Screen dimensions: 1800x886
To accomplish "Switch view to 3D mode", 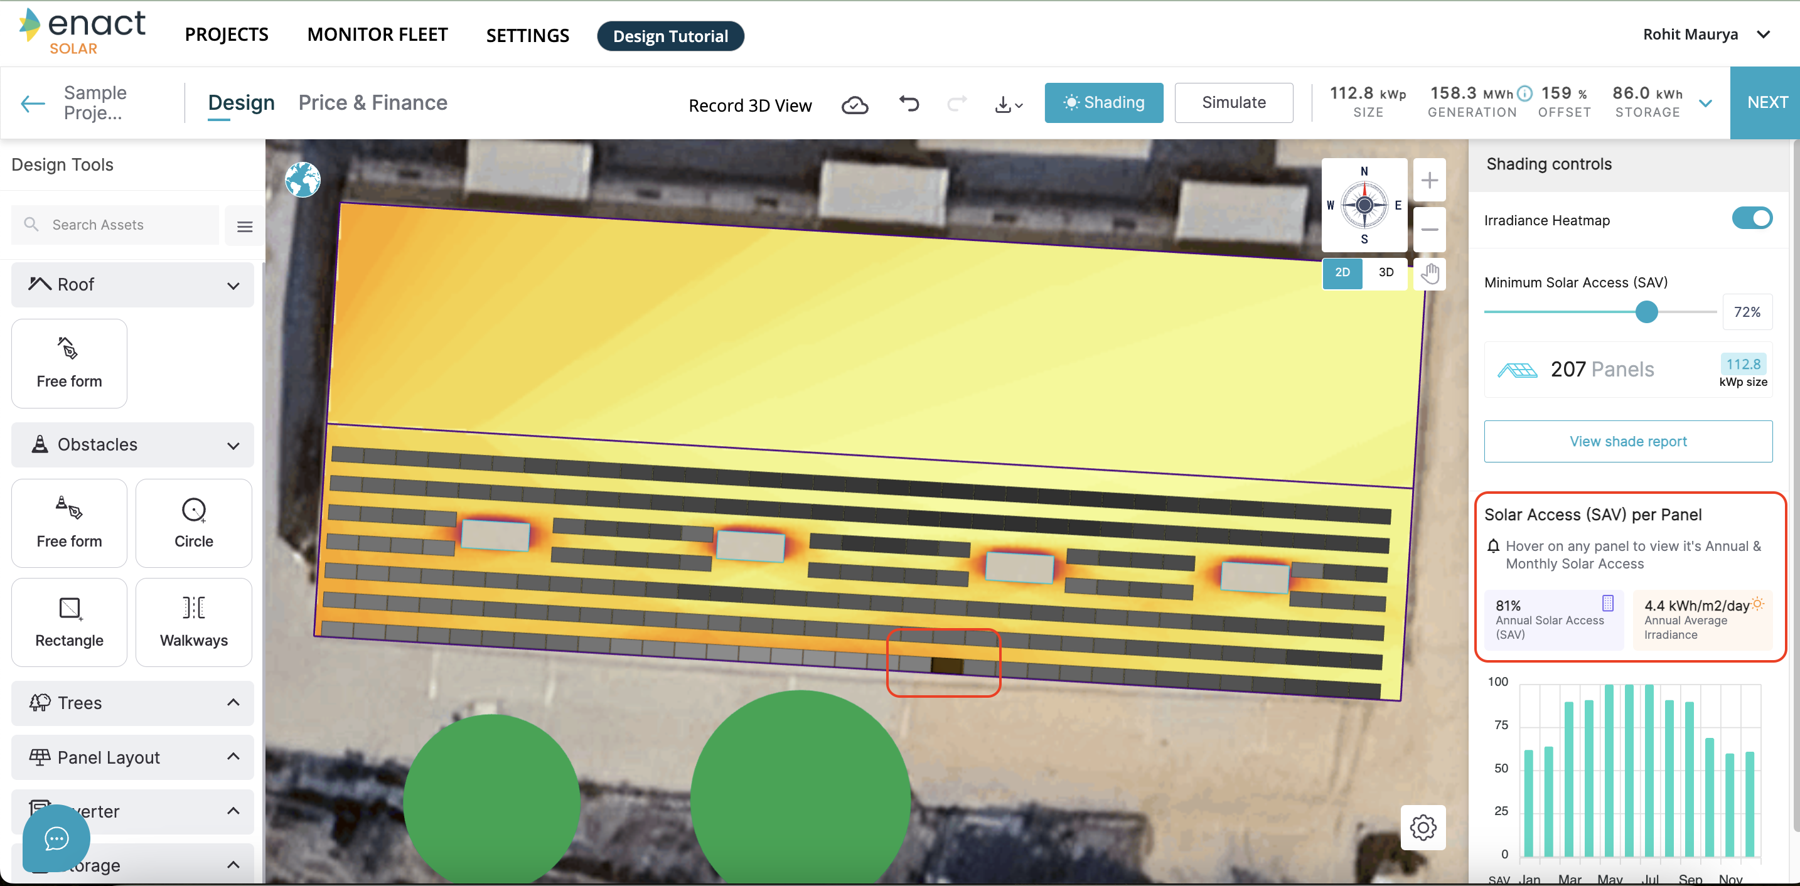I will pos(1386,272).
